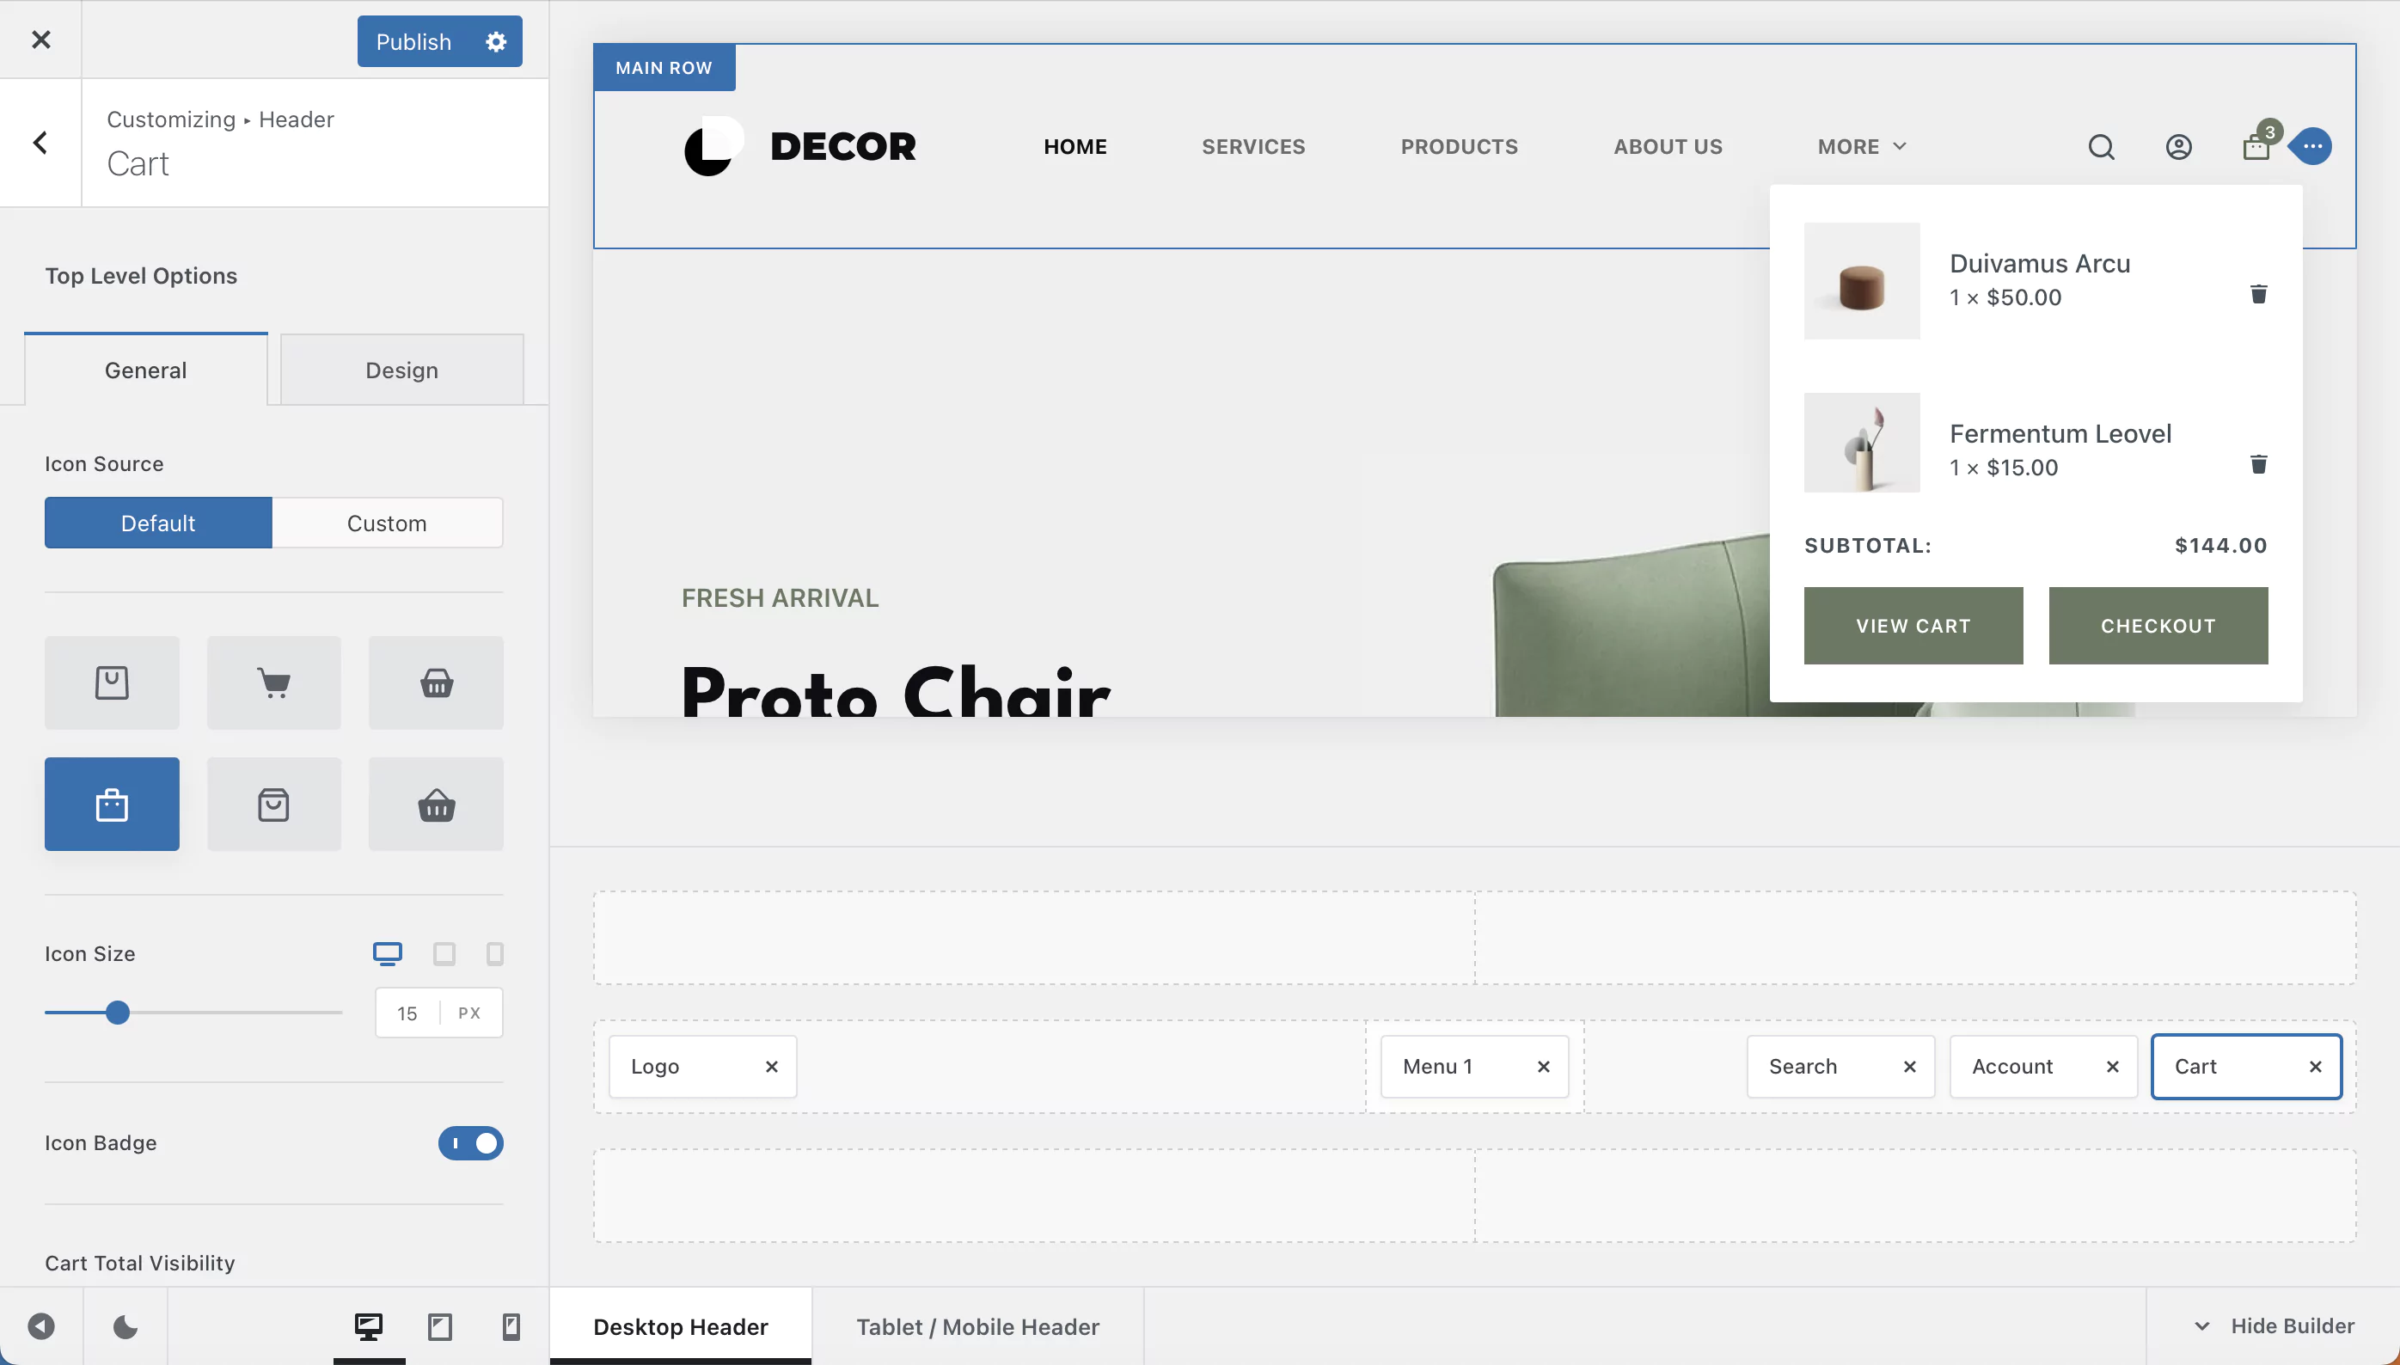
Task: Close the customizer with the X icon
Action: click(40, 40)
